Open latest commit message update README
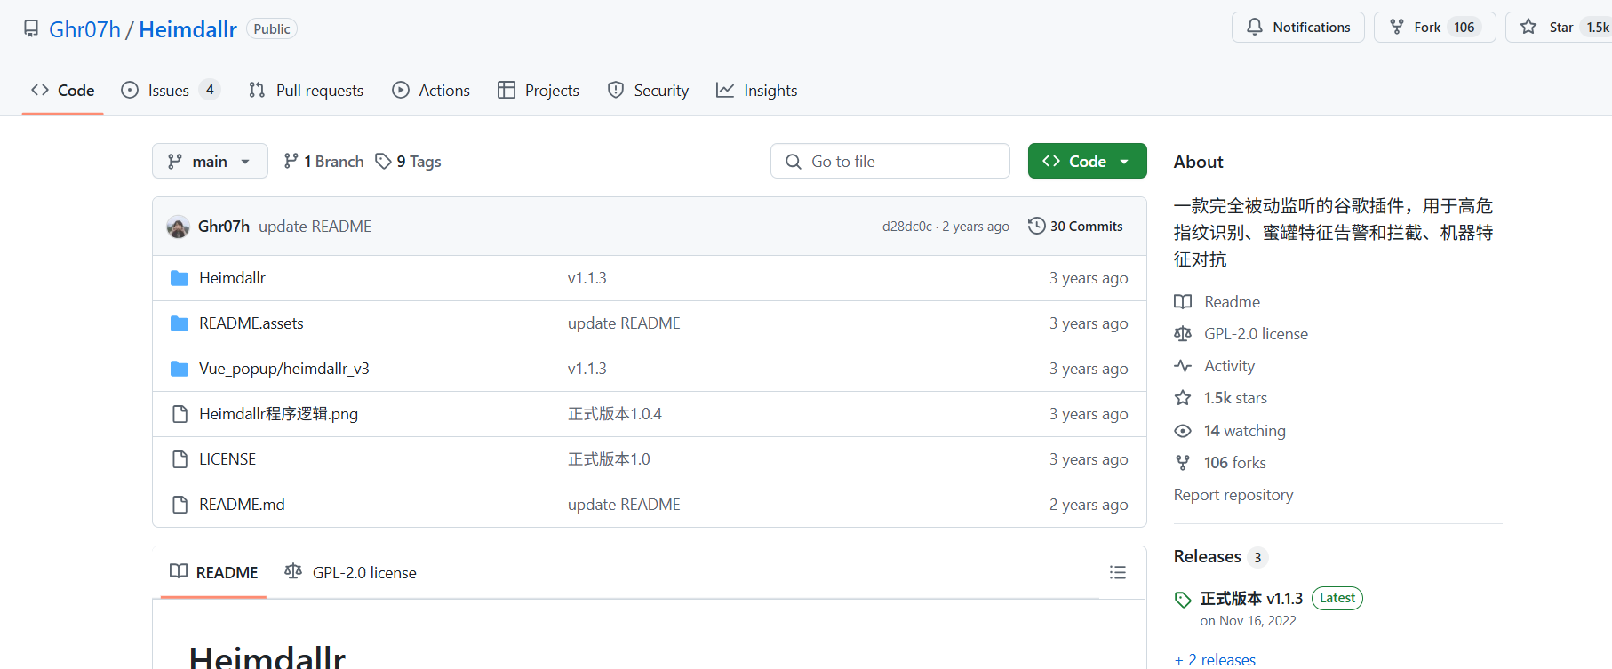 pyautogui.click(x=315, y=227)
